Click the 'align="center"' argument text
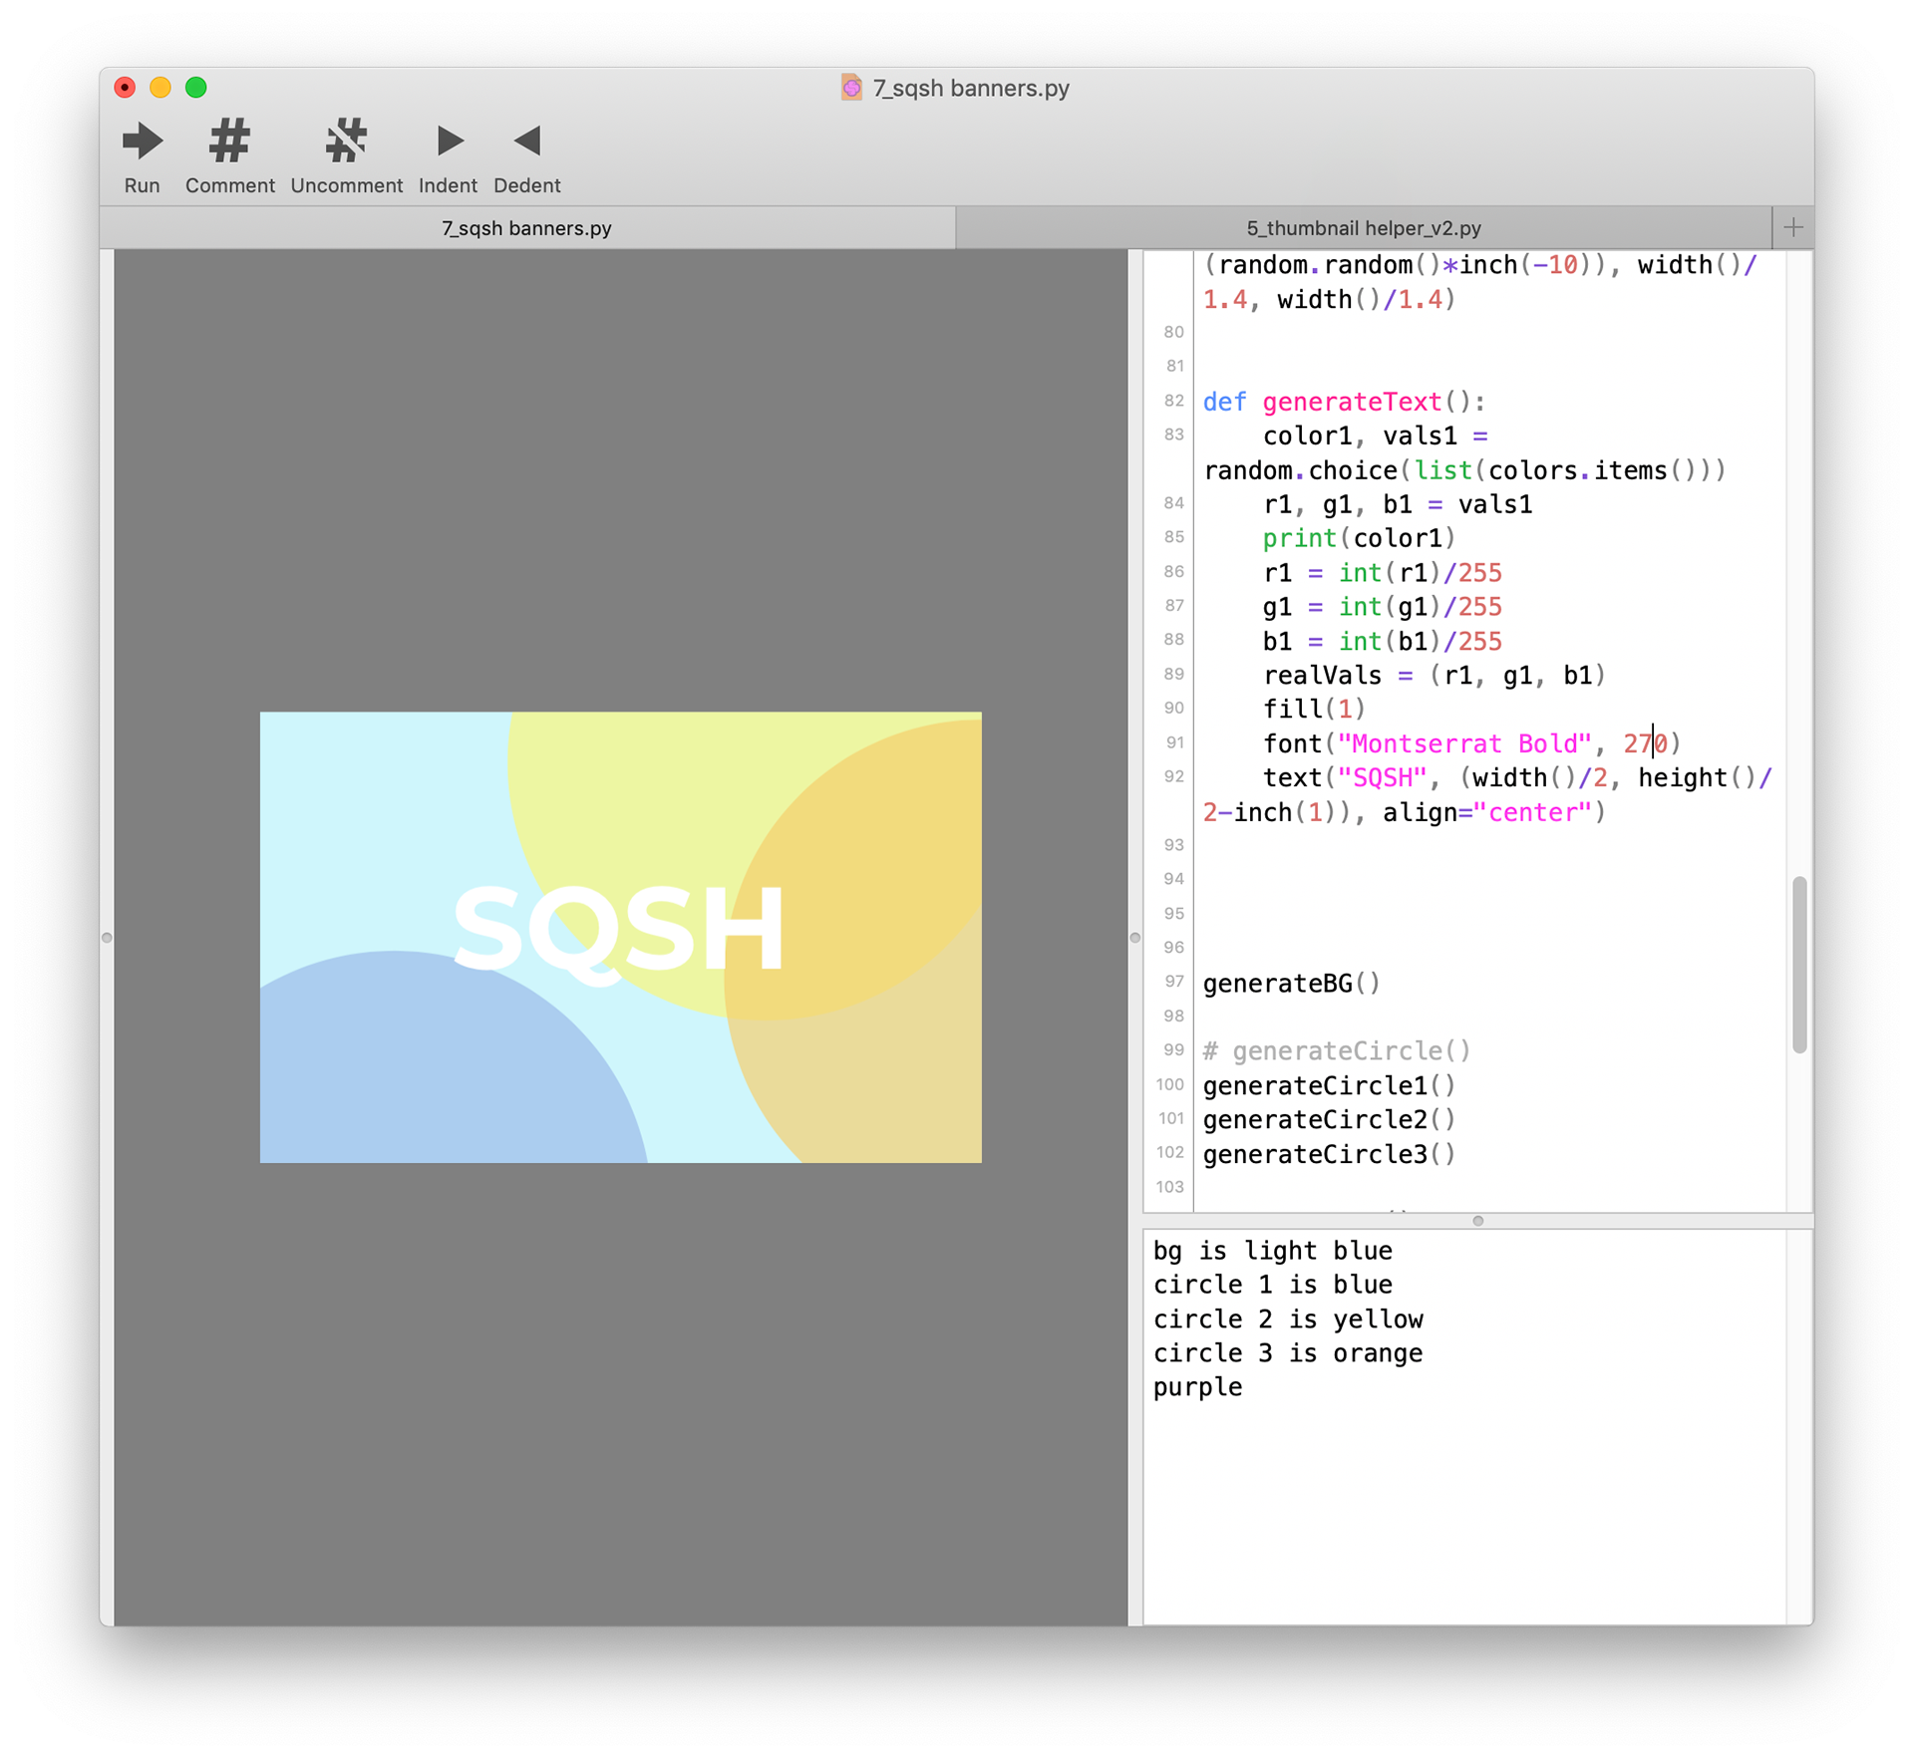 click(1486, 812)
